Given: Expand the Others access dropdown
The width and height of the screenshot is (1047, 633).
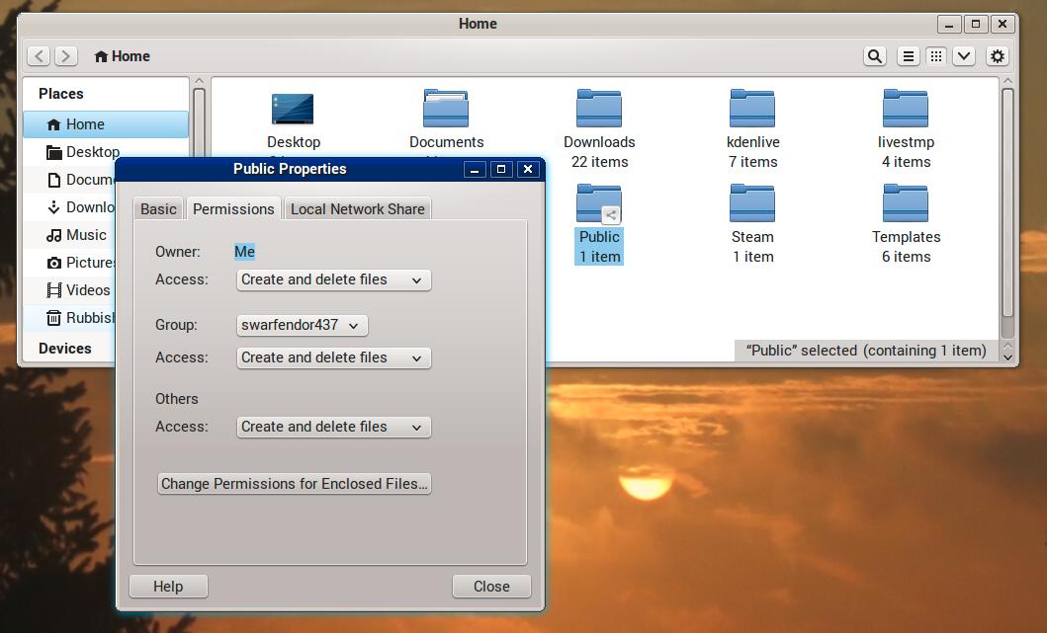Looking at the screenshot, I should (x=333, y=427).
